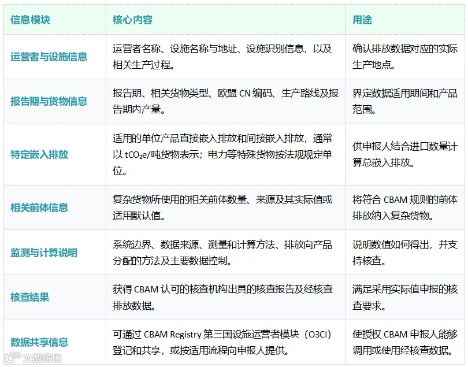Click the cell mentioning 欧盟 CN 编码
The height and width of the screenshot is (367, 468).
click(x=226, y=102)
